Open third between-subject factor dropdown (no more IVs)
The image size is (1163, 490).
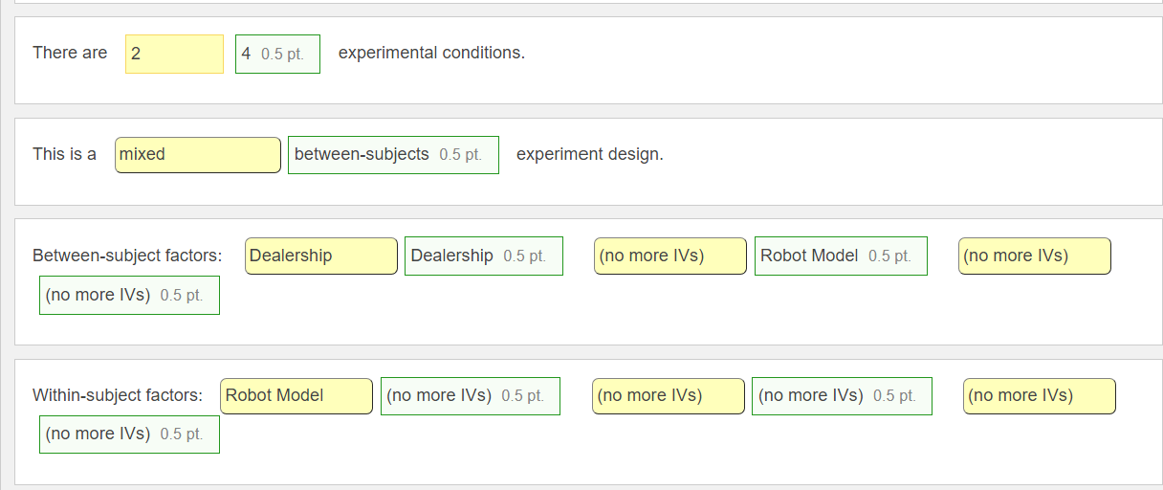point(1035,256)
